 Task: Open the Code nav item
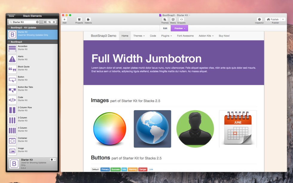tap(153, 36)
